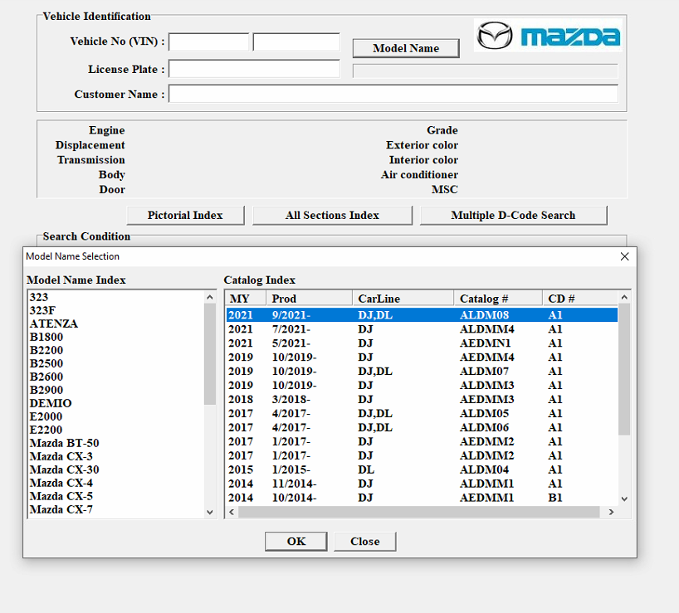Open All Sections Index

[332, 215]
